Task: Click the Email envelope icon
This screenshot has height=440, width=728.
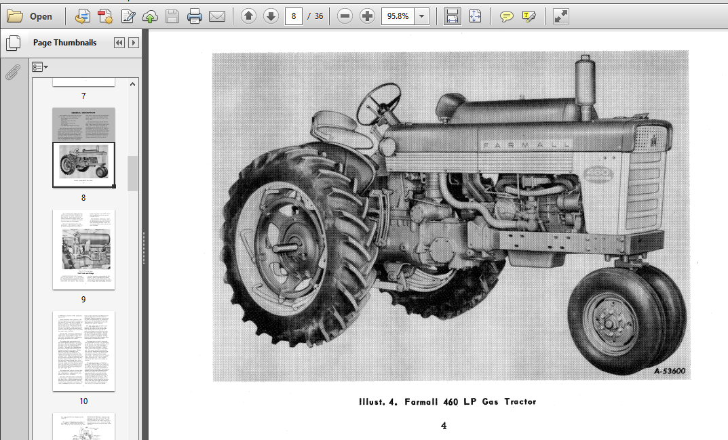Action: (217, 17)
